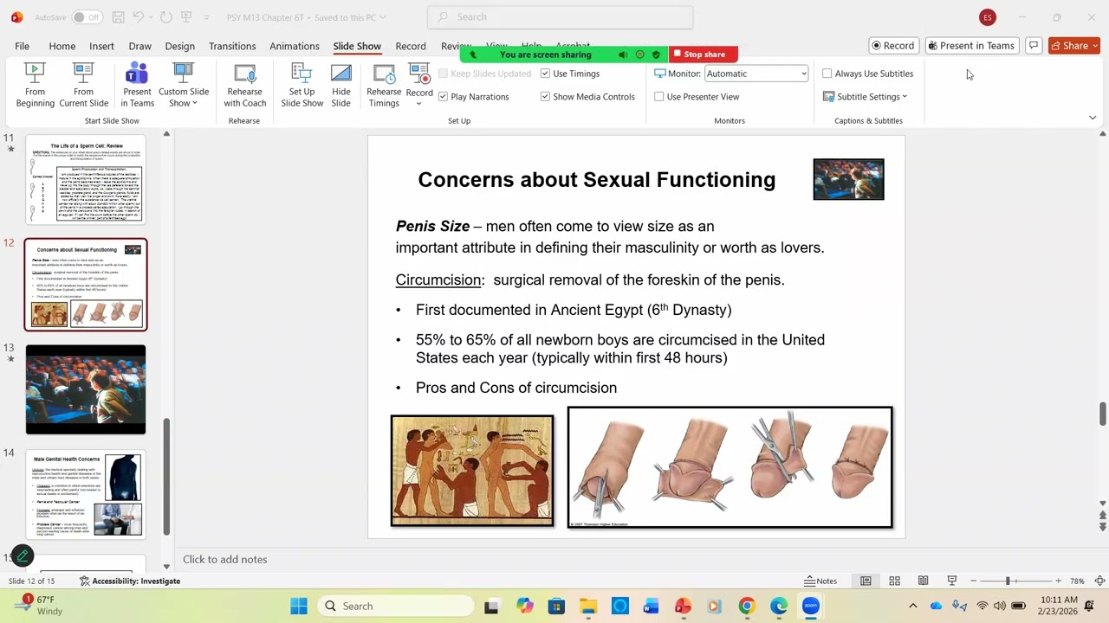Adjust the zoom slider handle
1109x623 pixels.
pos(1008,581)
